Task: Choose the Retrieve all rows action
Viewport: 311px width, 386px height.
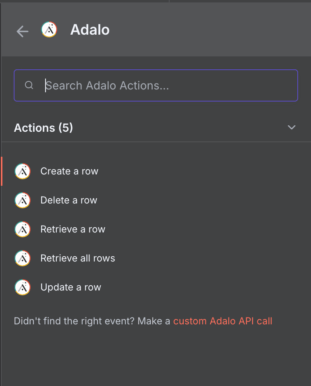Action: (x=77, y=258)
